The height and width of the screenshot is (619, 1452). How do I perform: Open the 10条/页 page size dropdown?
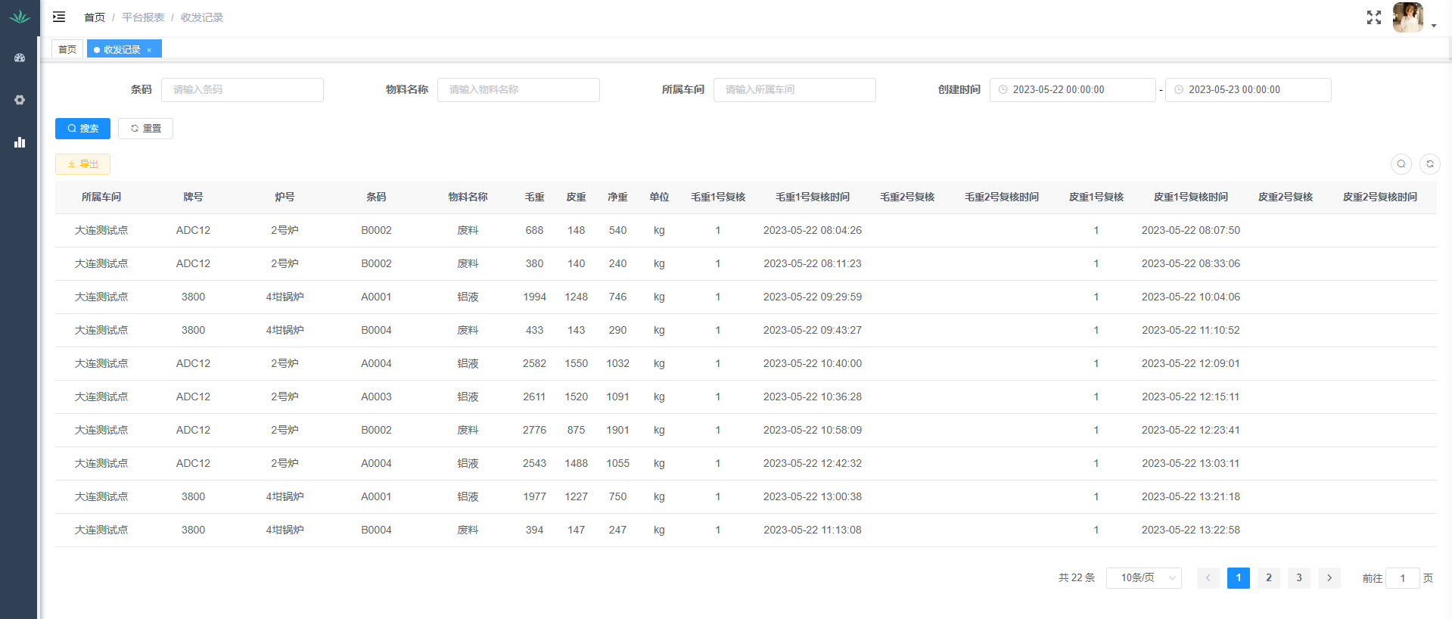click(x=1144, y=578)
